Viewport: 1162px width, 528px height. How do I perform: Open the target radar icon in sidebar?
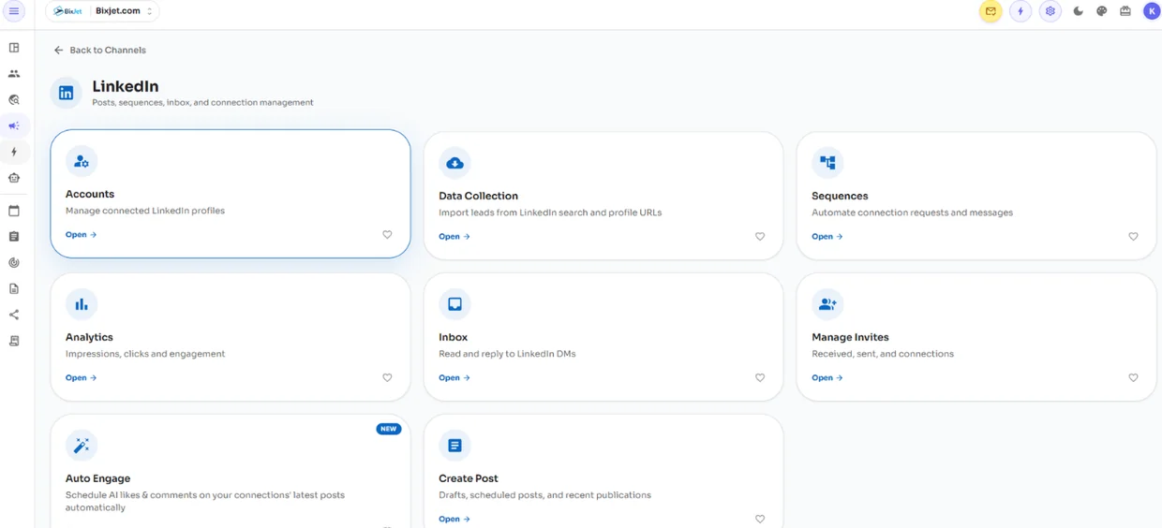pyautogui.click(x=14, y=263)
